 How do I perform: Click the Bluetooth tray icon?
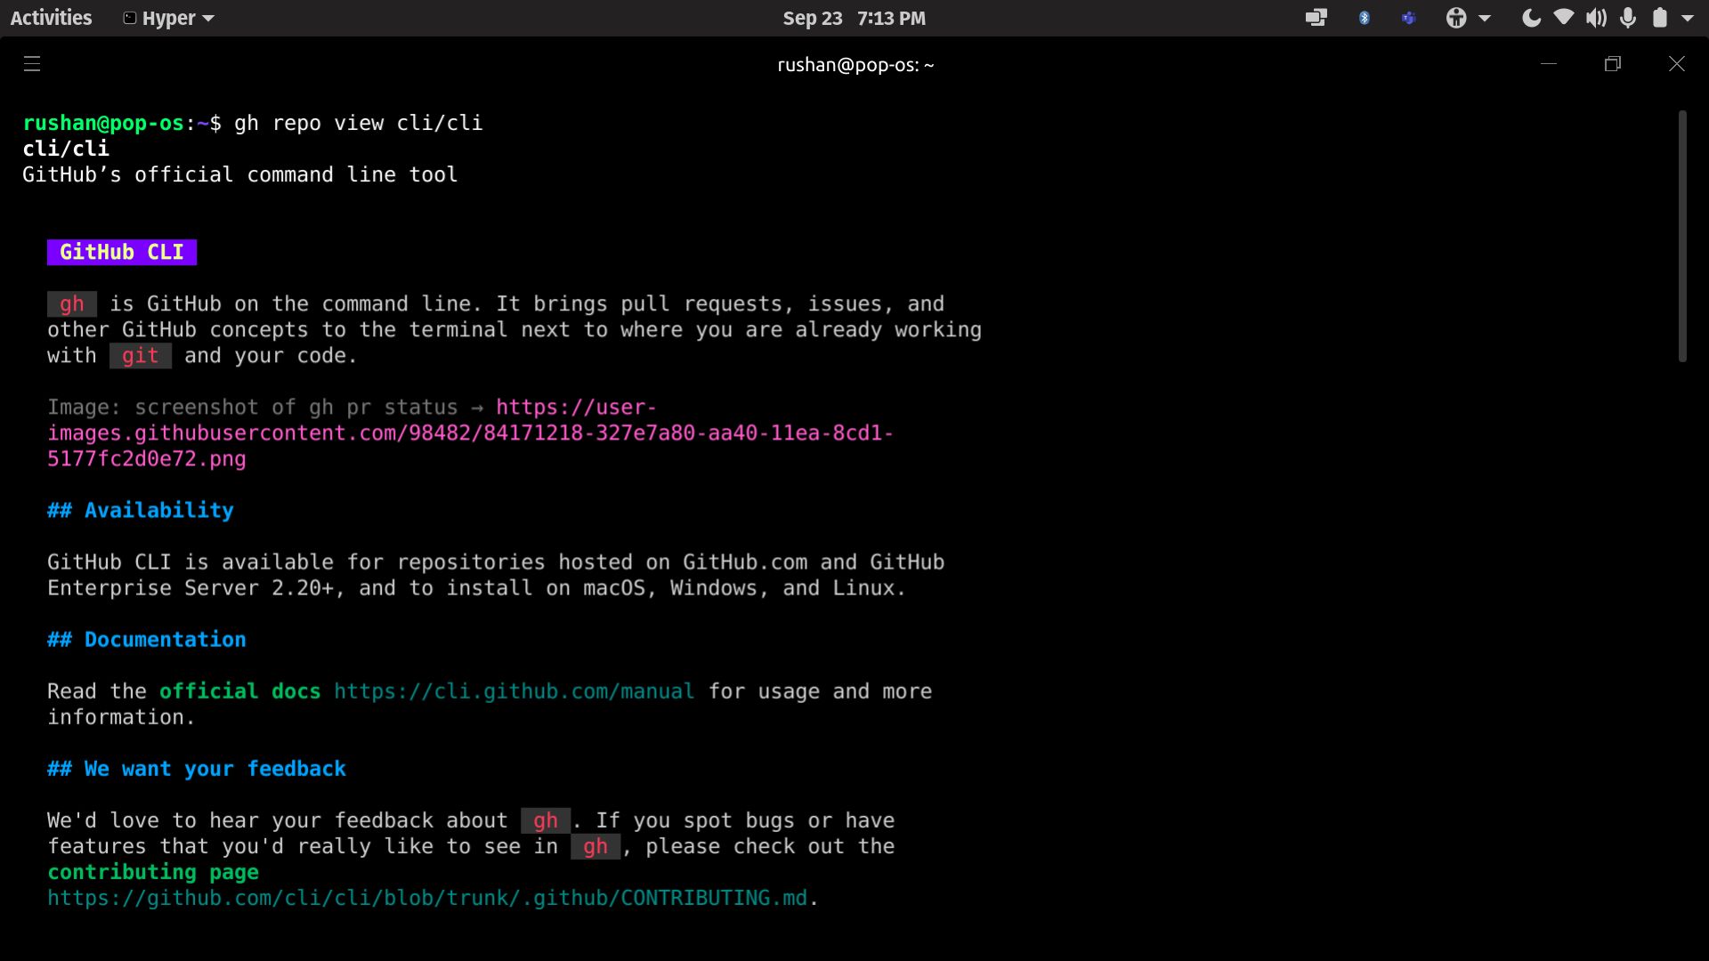coord(1364,18)
